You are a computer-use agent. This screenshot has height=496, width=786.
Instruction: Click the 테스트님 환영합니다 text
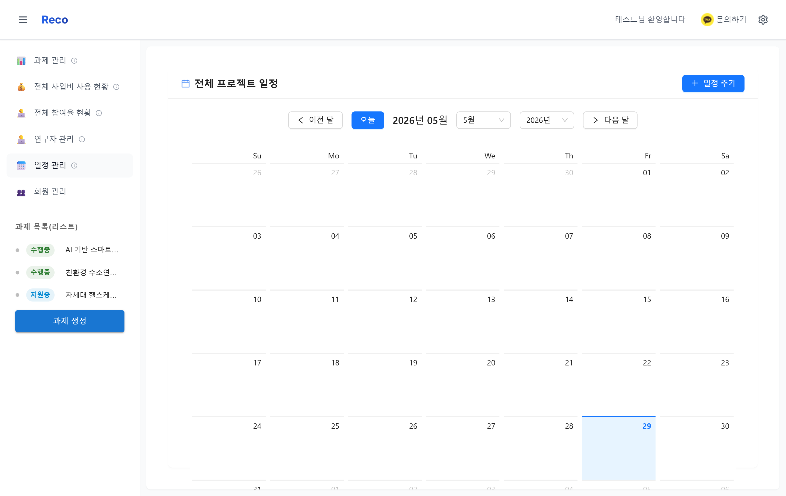coord(650,20)
